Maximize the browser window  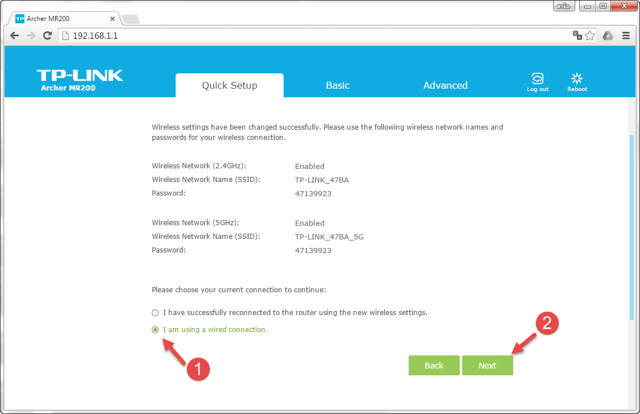click(603, 6)
